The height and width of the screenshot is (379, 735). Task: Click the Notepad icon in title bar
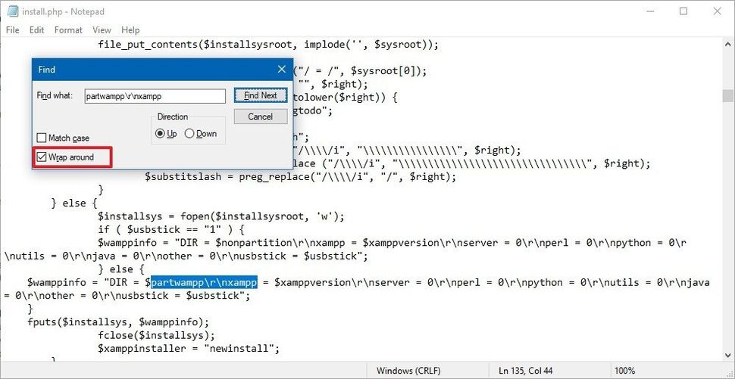[x=13, y=11]
